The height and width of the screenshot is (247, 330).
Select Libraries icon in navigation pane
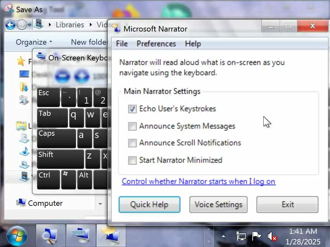pyautogui.click(x=21, y=126)
